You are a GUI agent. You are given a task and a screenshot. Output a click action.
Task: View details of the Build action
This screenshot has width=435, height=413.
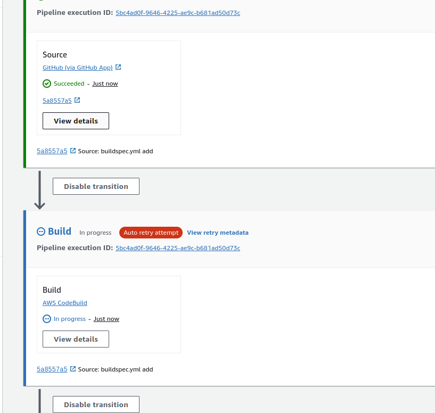pyautogui.click(x=76, y=339)
